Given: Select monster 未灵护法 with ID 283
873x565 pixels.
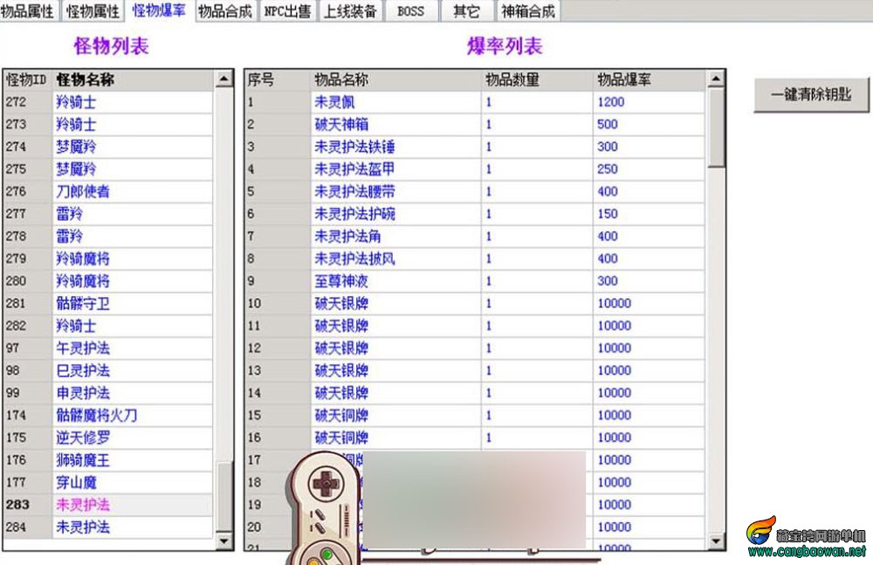Looking at the screenshot, I should [79, 505].
